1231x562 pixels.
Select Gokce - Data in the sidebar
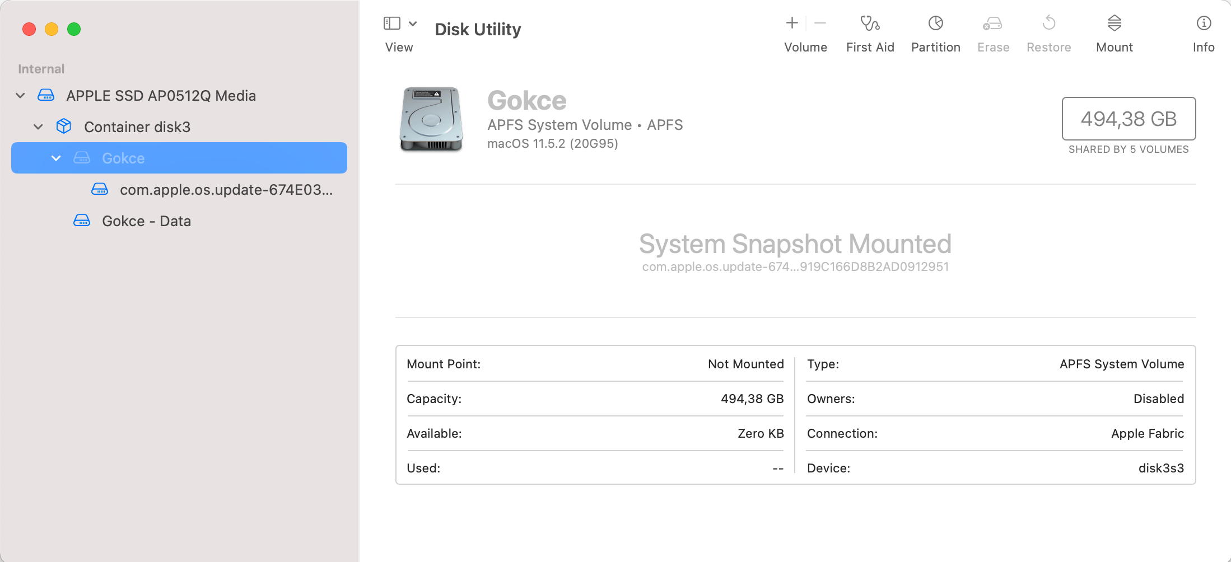(146, 221)
